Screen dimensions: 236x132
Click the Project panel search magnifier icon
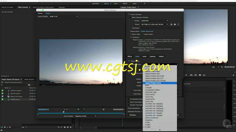(2, 85)
